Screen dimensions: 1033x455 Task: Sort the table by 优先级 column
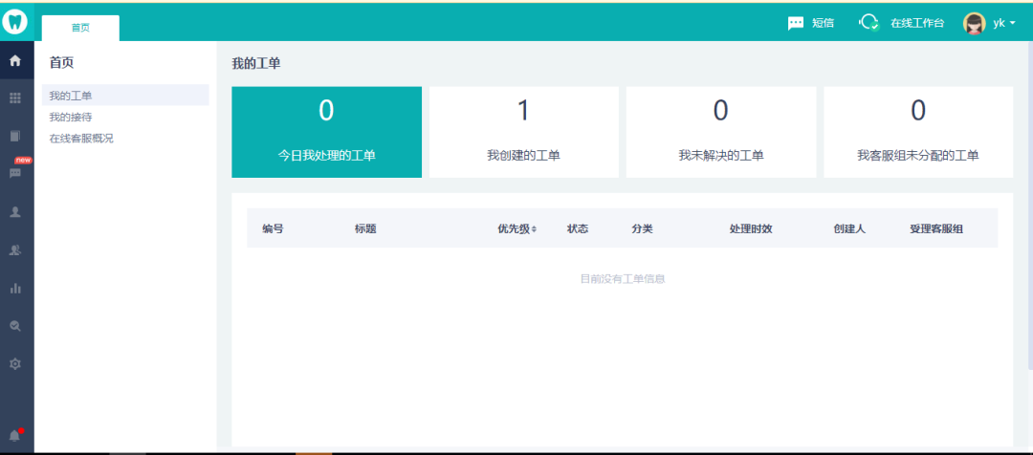coord(517,228)
